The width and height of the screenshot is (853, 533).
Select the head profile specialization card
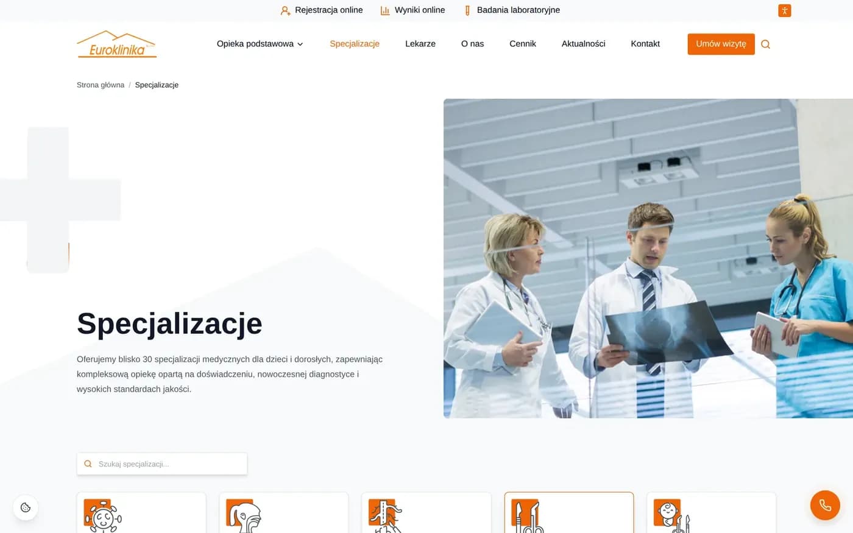pos(284,513)
